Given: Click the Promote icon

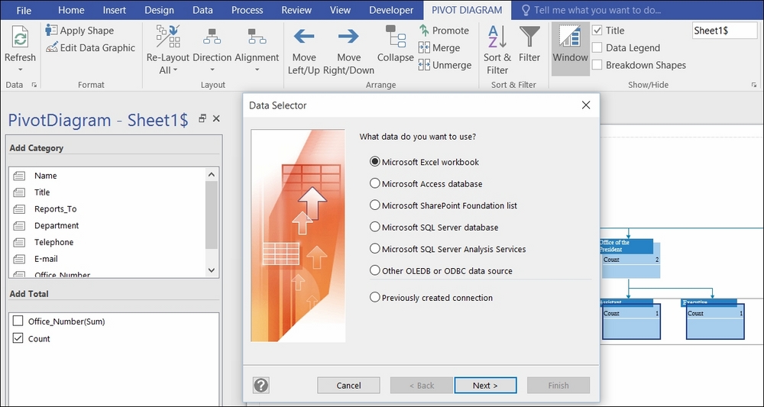Looking at the screenshot, I should 424,31.
